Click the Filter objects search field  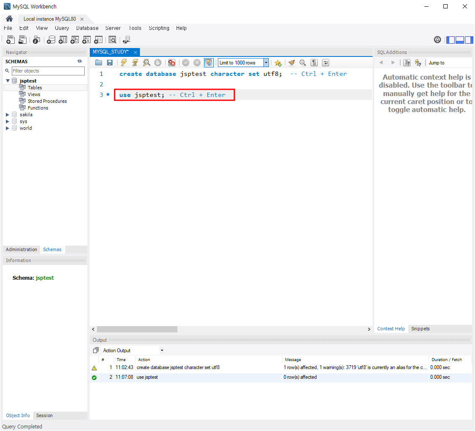point(48,71)
